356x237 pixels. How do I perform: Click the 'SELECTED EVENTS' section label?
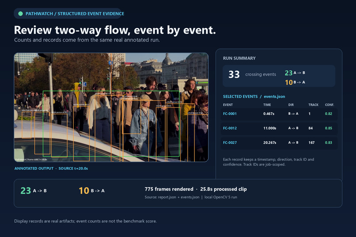(x=240, y=97)
